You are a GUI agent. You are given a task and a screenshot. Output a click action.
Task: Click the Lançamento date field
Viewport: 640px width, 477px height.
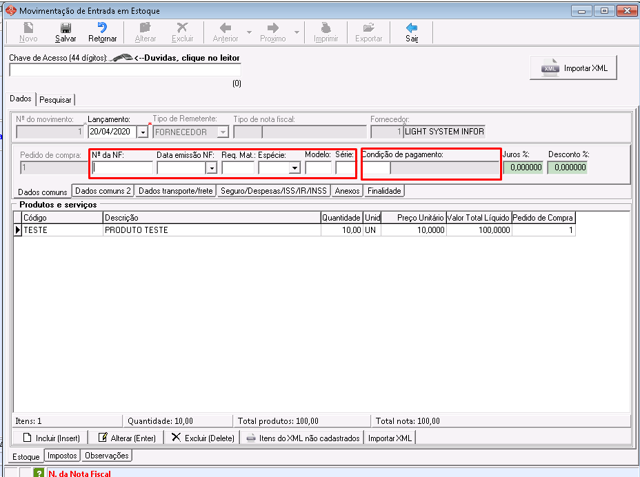[112, 132]
